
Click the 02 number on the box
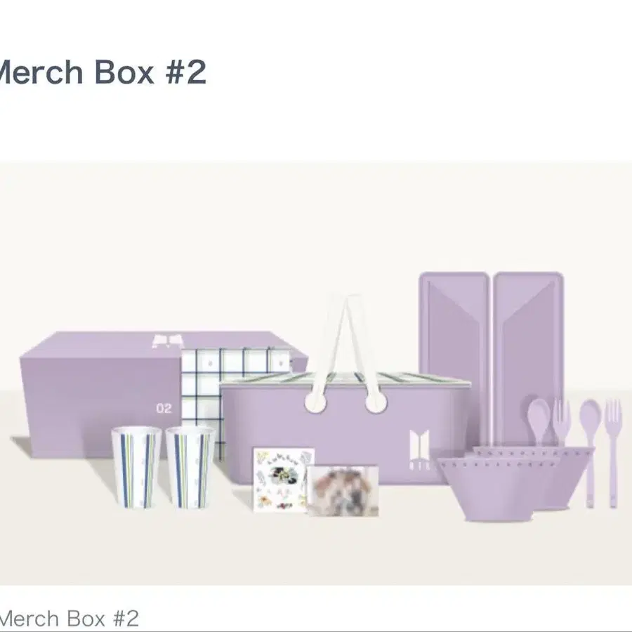[164, 408]
